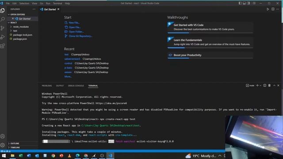Open the Extensions view
The width and height of the screenshot is (283, 159).
[x=3, y=46]
